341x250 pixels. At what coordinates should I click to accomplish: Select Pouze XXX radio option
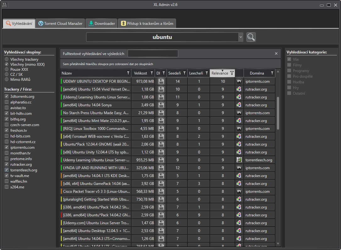pyautogui.click(x=7, y=69)
